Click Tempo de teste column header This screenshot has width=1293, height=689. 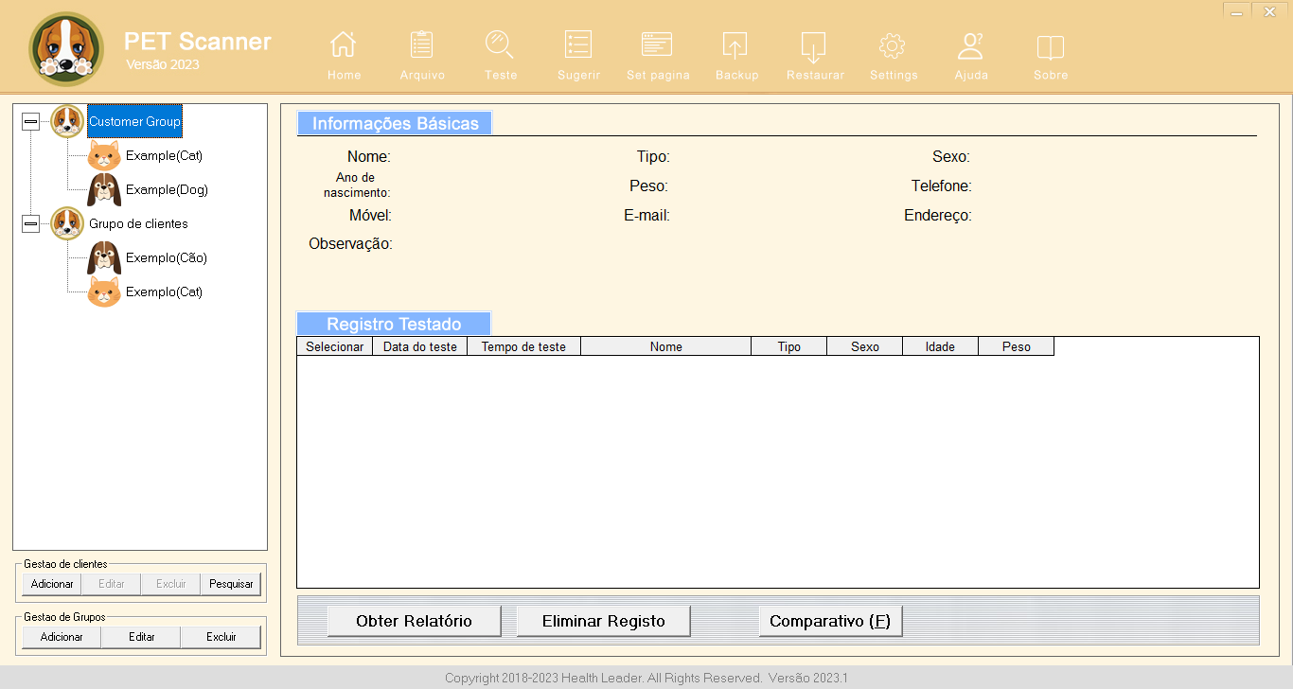pyautogui.click(x=523, y=346)
